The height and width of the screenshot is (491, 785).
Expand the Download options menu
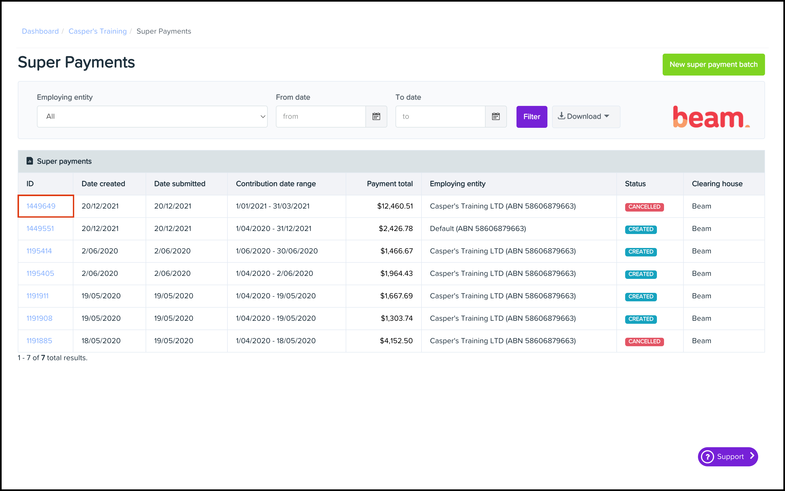click(585, 117)
